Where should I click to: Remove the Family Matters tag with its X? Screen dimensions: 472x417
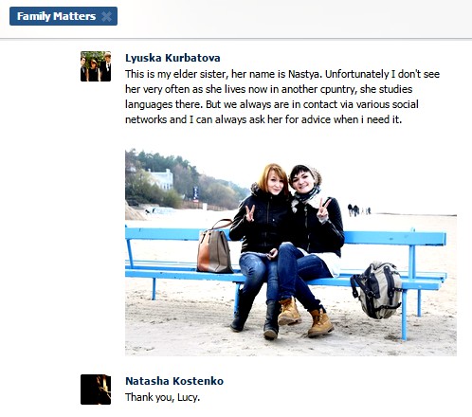(x=106, y=16)
